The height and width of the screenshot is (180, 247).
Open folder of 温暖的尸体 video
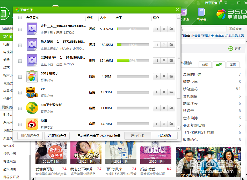[x=171, y=60]
